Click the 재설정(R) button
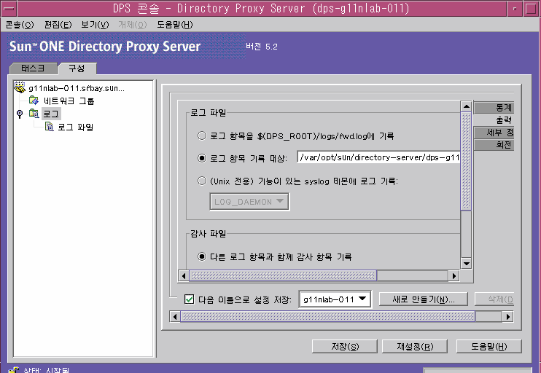 point(415,347)
